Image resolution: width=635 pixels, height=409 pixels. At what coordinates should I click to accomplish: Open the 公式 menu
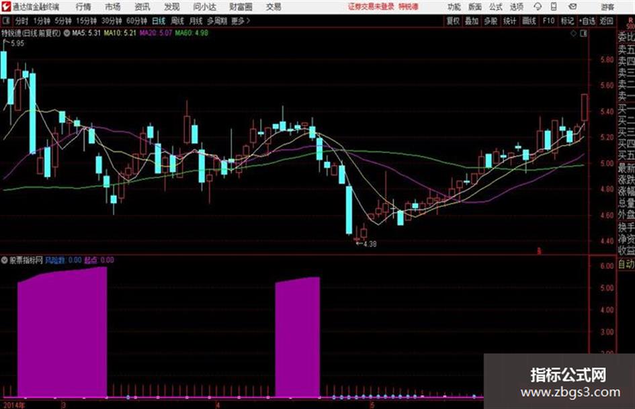point(495,7)
